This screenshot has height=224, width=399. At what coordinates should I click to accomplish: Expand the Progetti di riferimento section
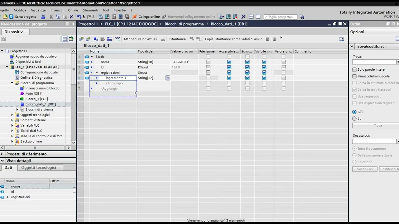[2, 154]
